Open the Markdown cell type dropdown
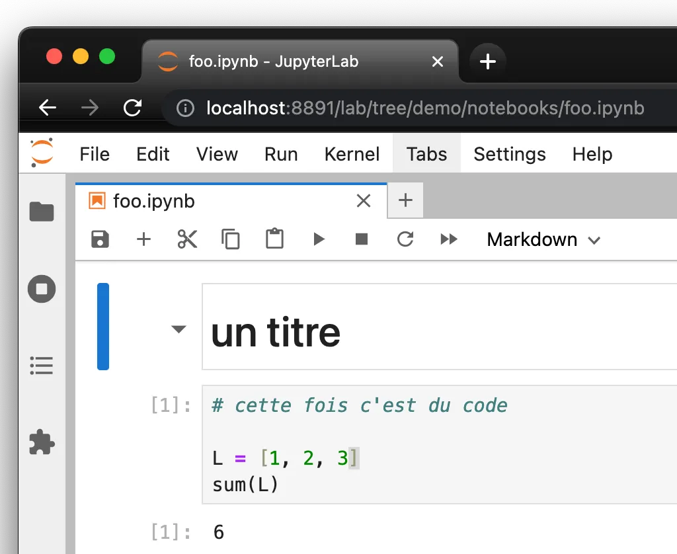Screen dimensions: 677x554 click(x=543, y=239)
